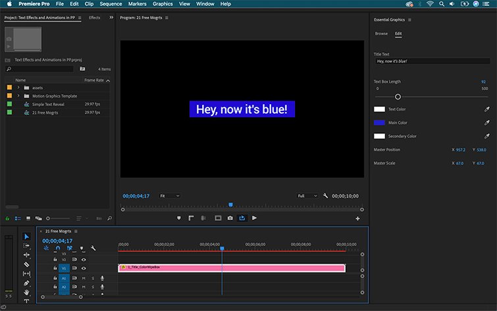Click the Main Color eyedropper

click(486, 123)
